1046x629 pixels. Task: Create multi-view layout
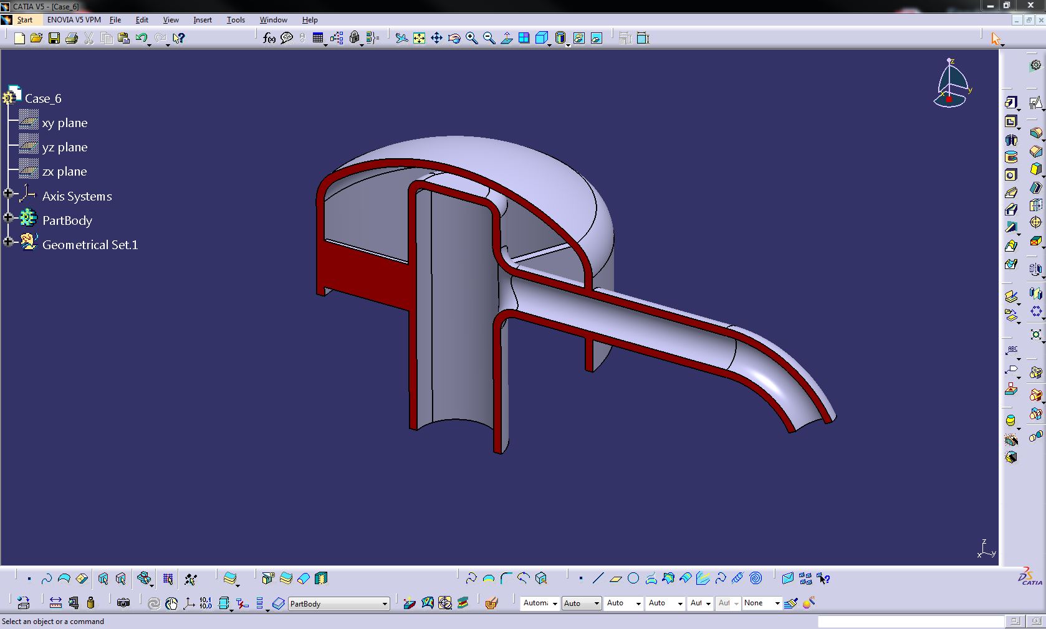pyautogui.click(x=524, y=38)
